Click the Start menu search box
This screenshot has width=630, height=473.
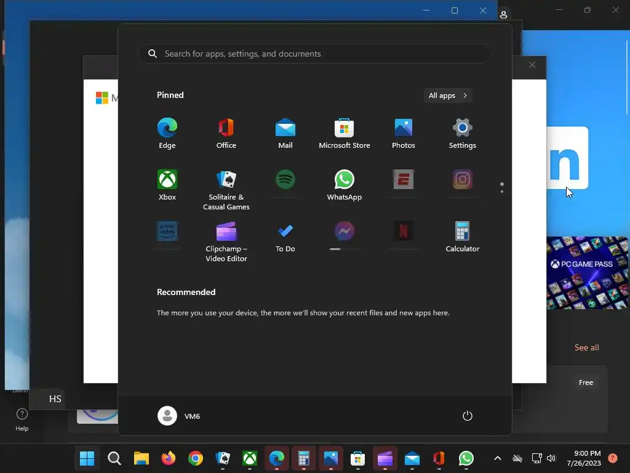pos(314,54)
